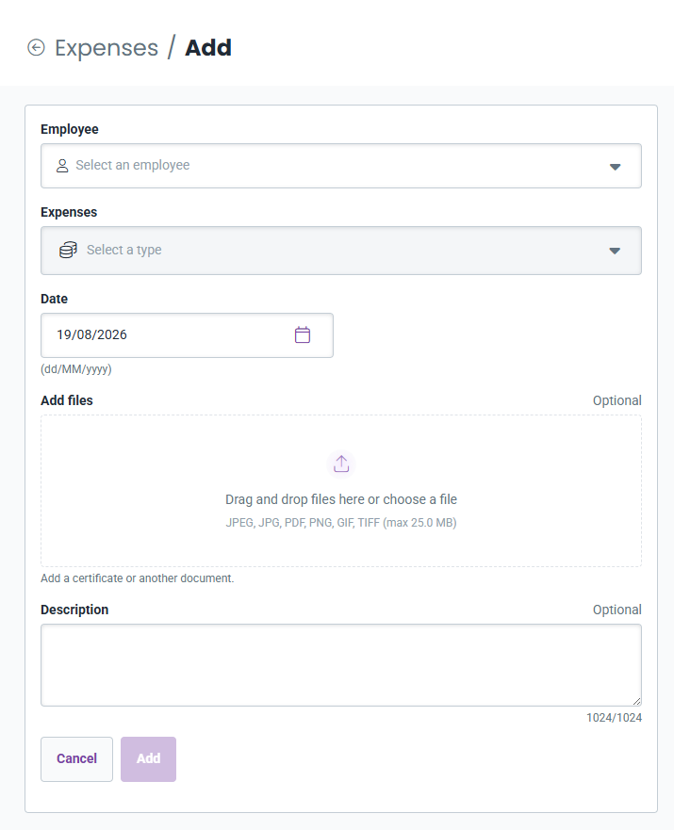This screenshot has width=674, height=830.
Task: Grab the Description textarea resize handle
Action: pos(636,701)
